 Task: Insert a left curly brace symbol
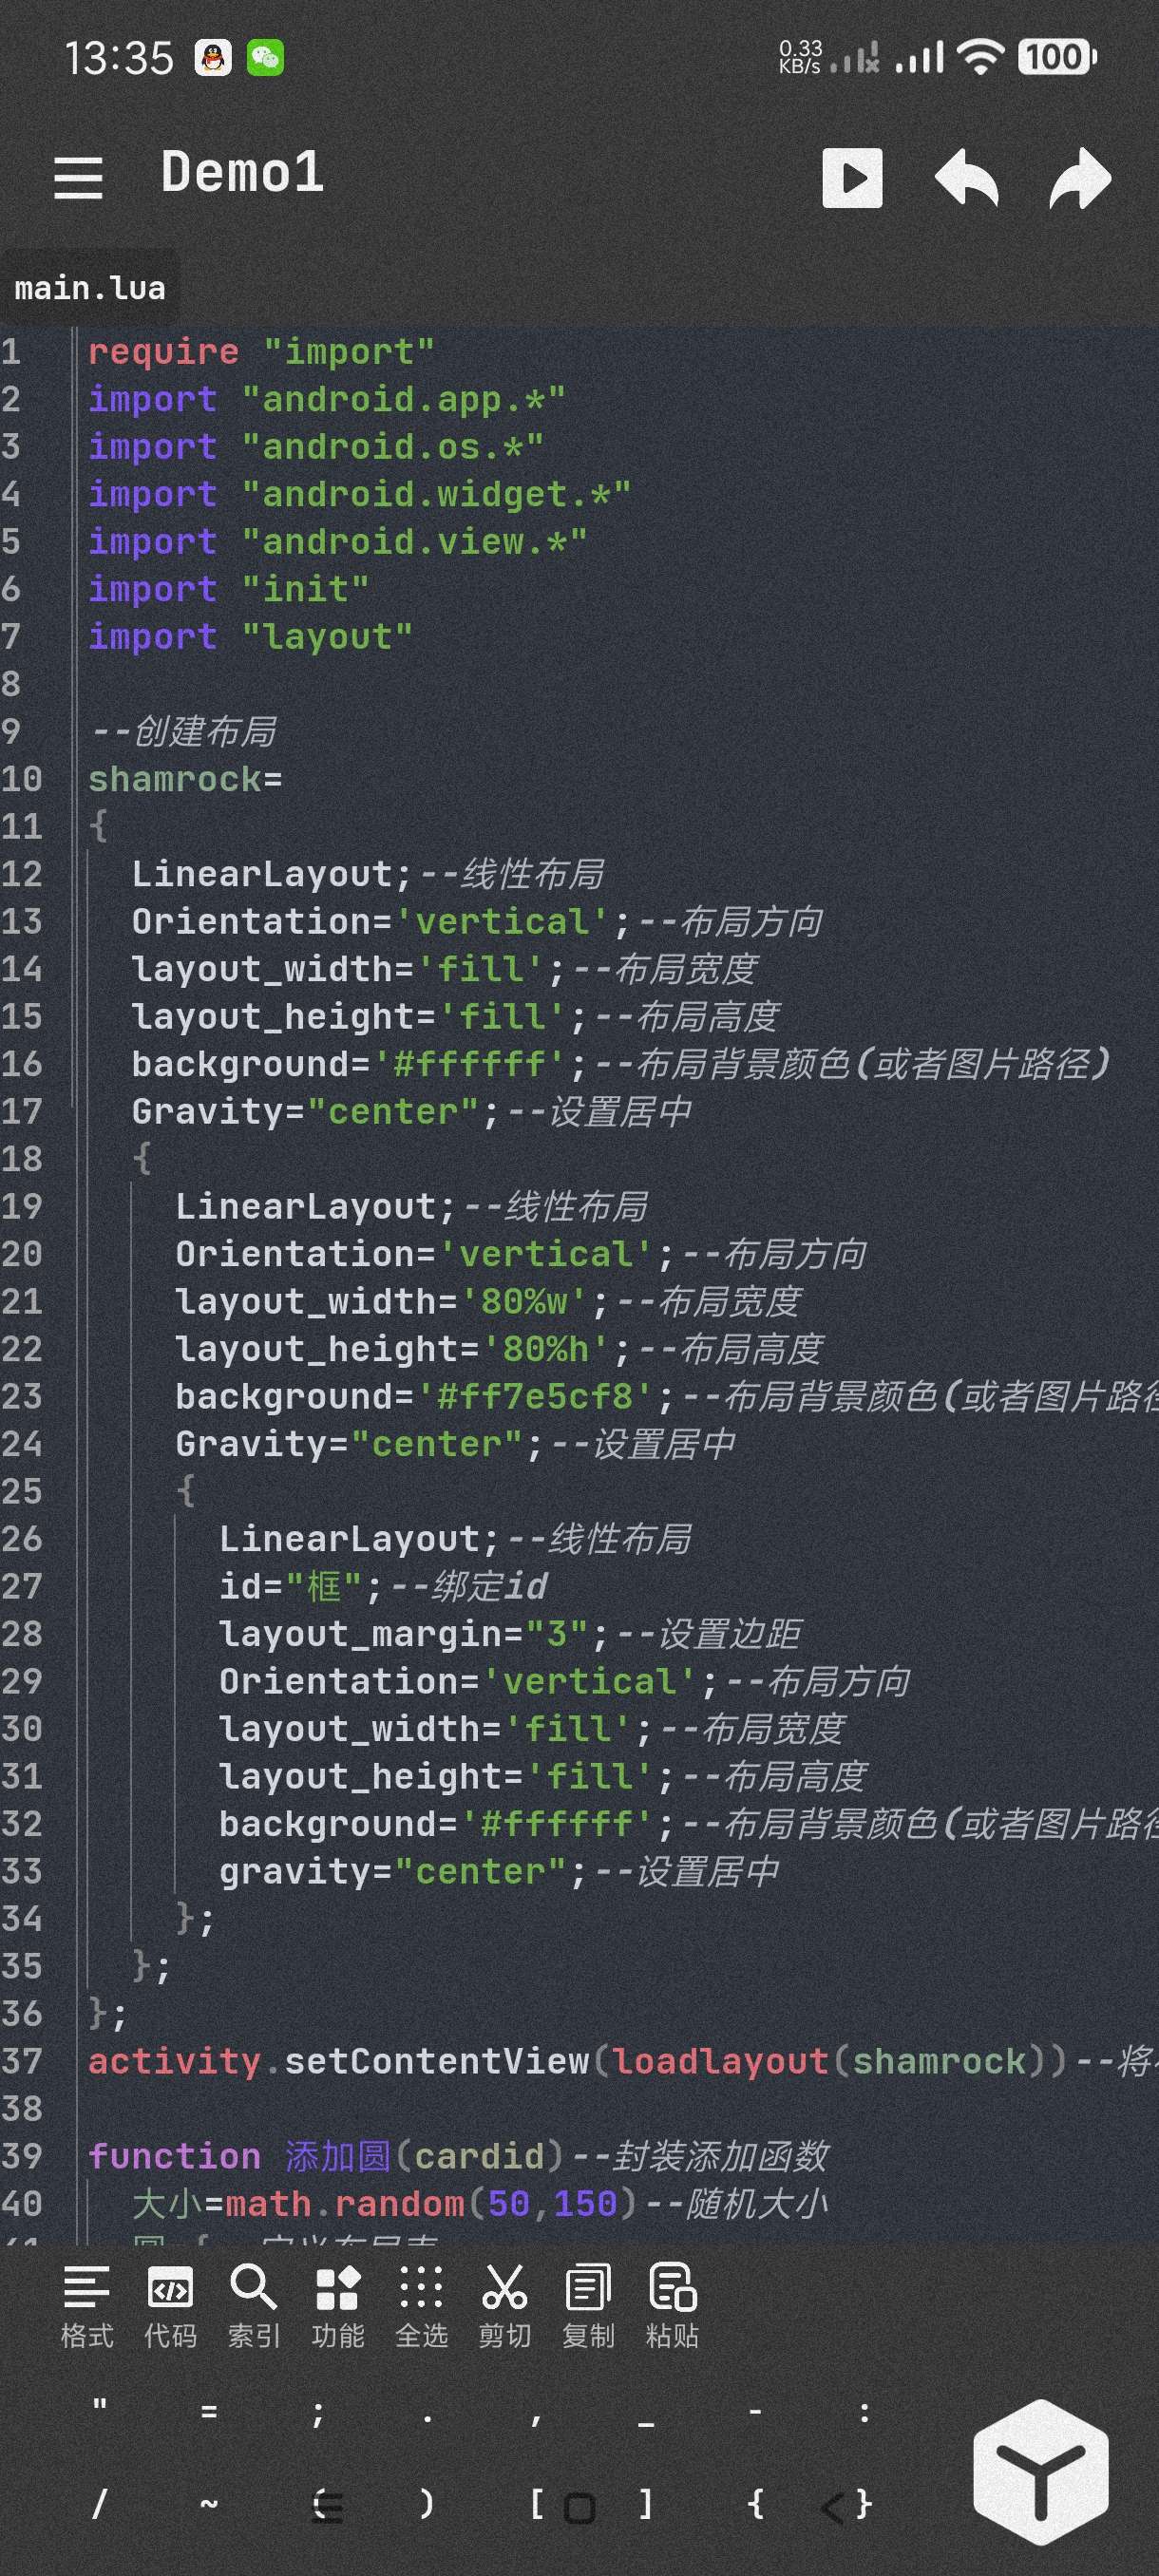point(755,2504)
